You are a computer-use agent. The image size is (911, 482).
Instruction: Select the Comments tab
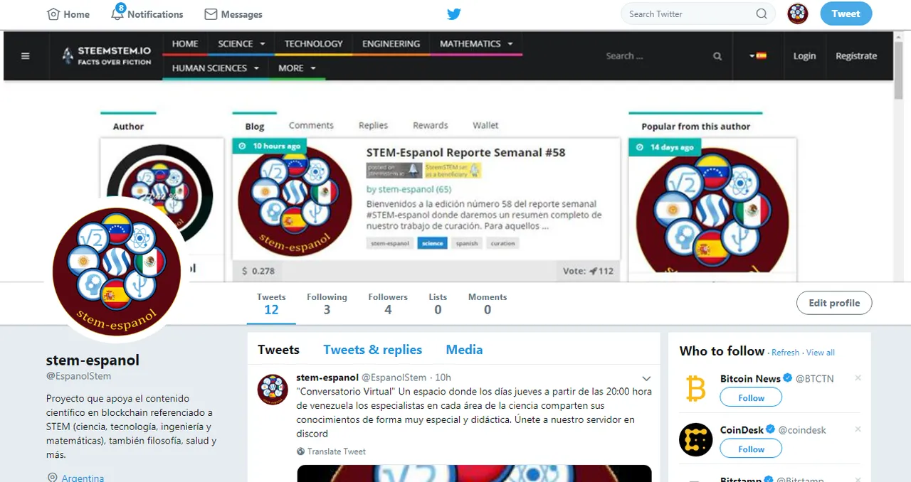[x=311, y=125]
